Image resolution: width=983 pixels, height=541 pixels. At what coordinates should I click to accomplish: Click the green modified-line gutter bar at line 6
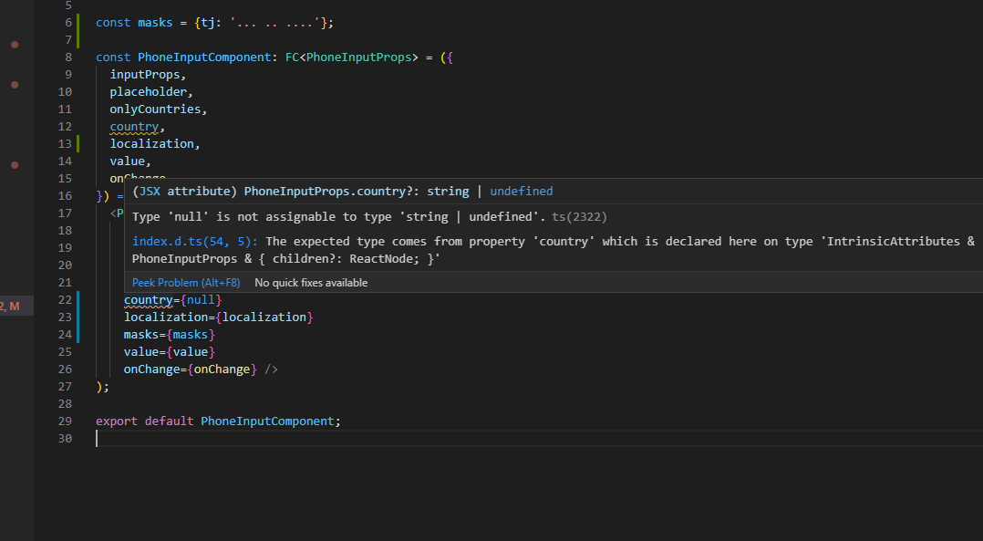[x=79, y=22]
